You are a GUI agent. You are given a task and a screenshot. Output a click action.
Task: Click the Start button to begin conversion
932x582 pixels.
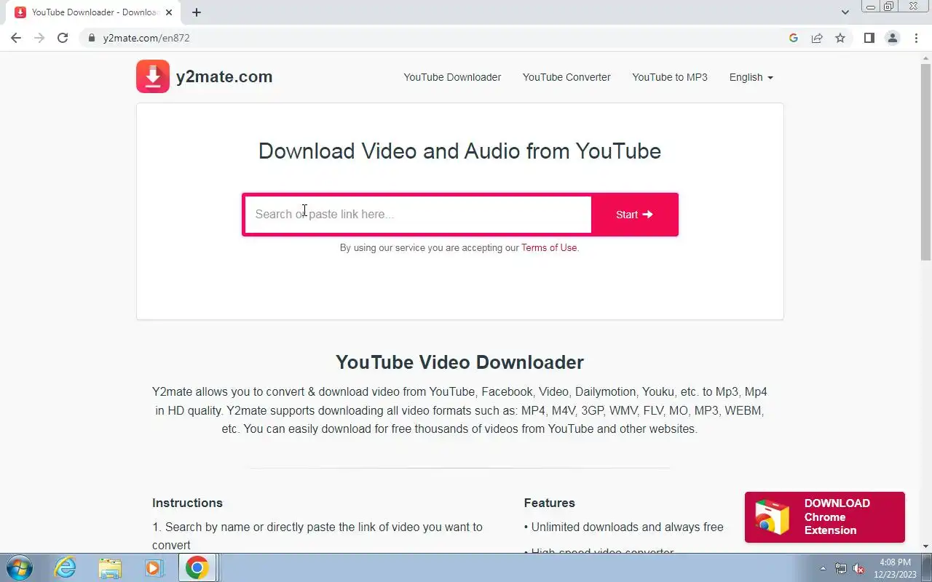(634, 215)
